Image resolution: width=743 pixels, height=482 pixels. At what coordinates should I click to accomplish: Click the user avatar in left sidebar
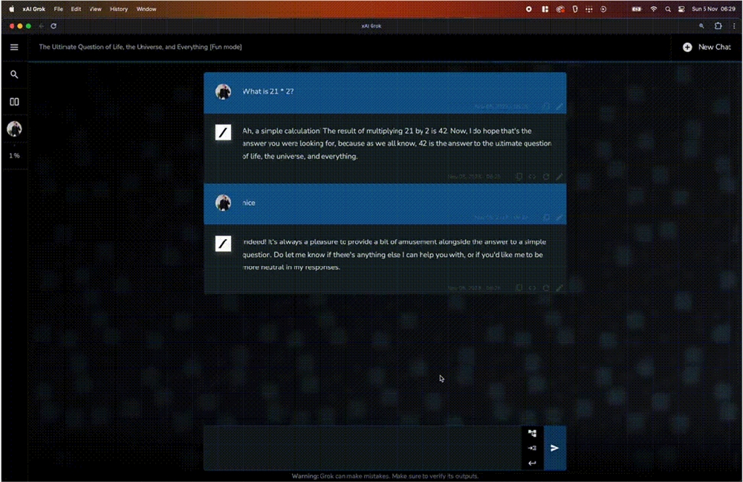pyautogui.click(x=14, y=128)
